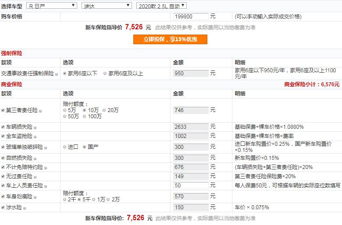The image size is (342, 225).
Task: Click the 商业保险小计：6,576元 text
Action: (x=312, y=84)
